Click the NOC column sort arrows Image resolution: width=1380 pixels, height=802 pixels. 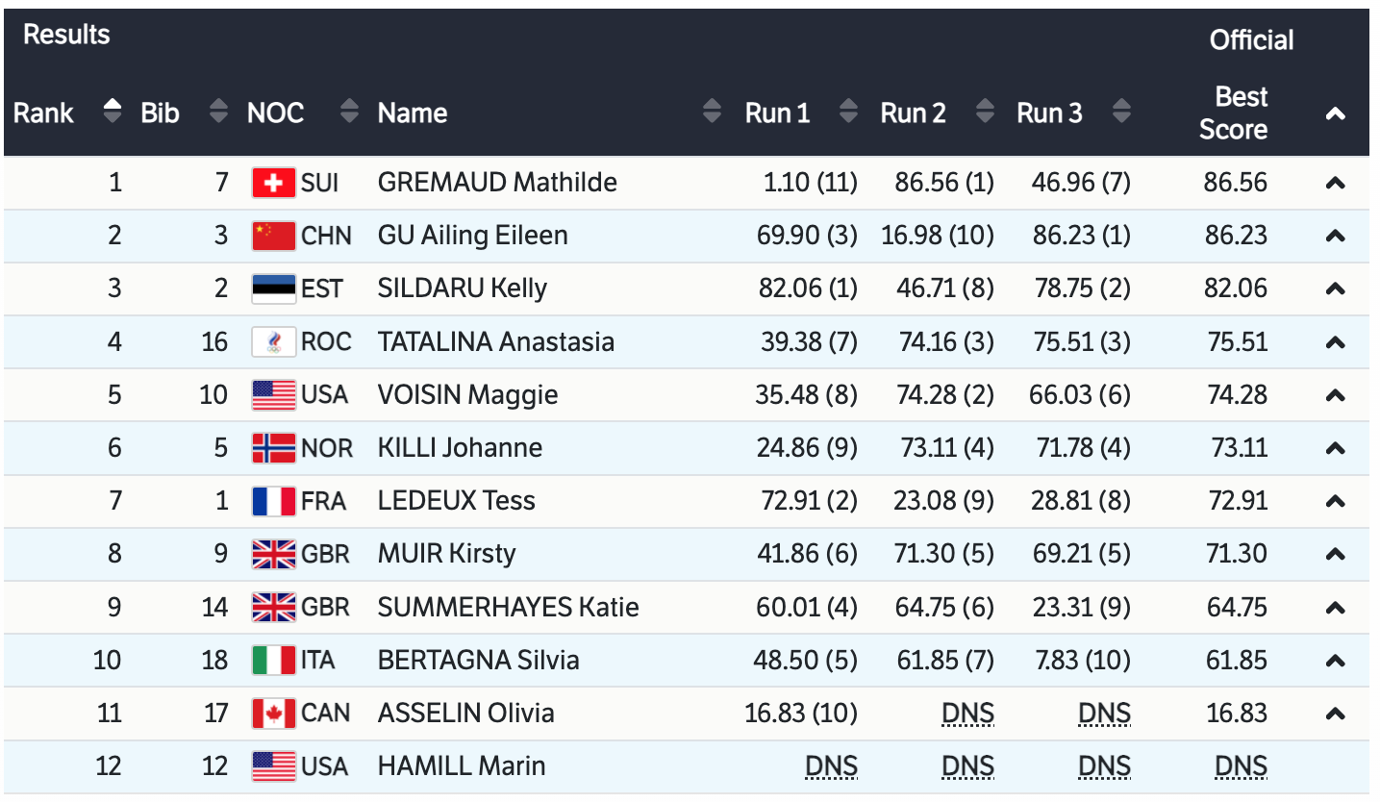[x=349, y=113]
